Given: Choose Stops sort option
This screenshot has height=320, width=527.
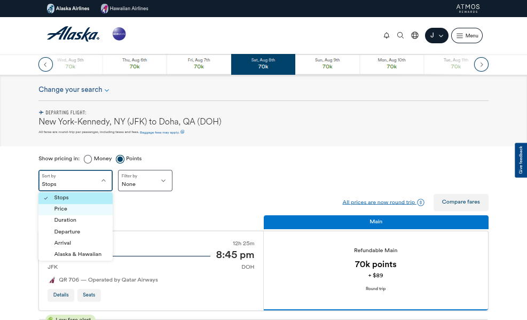Looking at the screenshot, I should click(x=76, y=198).
